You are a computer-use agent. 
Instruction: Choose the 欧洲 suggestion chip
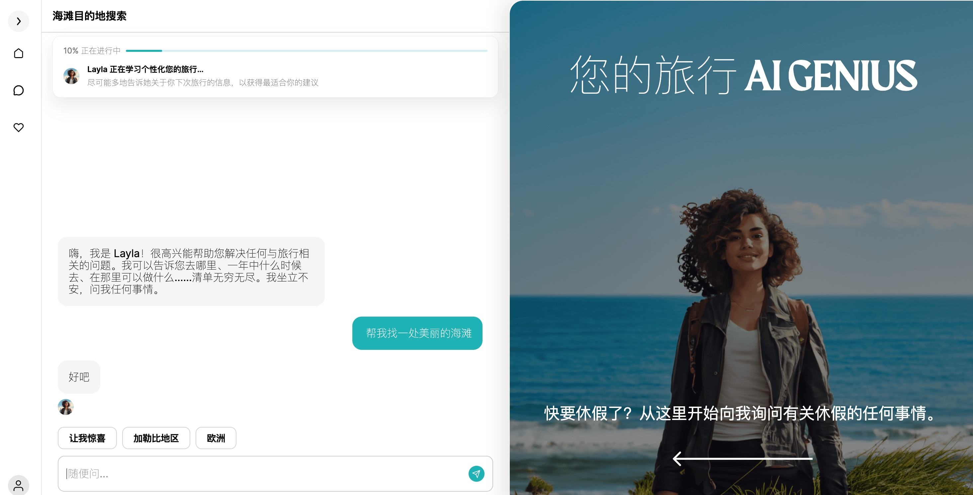point(216,438)
